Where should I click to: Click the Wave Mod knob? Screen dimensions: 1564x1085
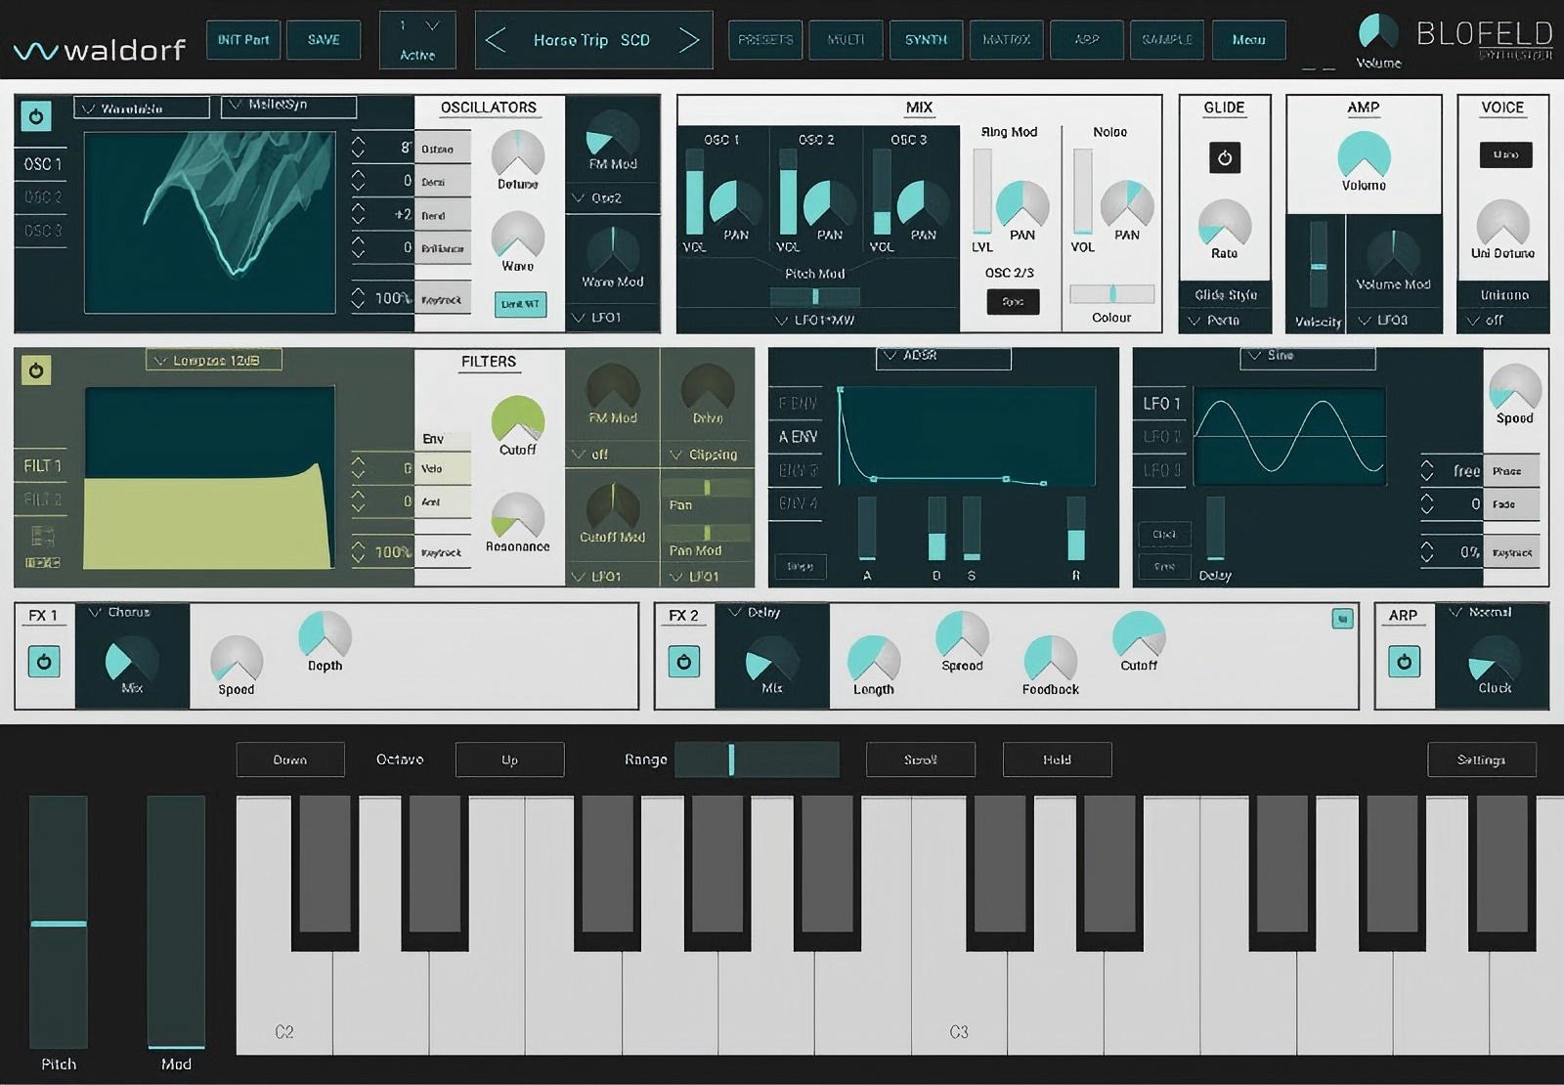coord(613,251)
